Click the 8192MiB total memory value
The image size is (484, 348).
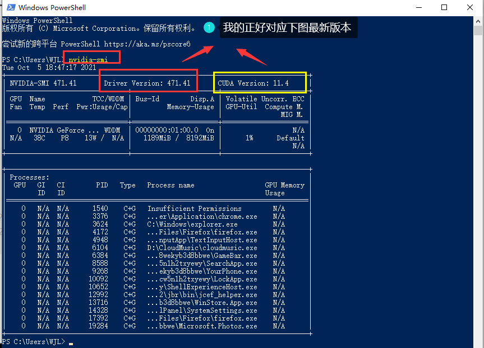click(x=200, y=138)
